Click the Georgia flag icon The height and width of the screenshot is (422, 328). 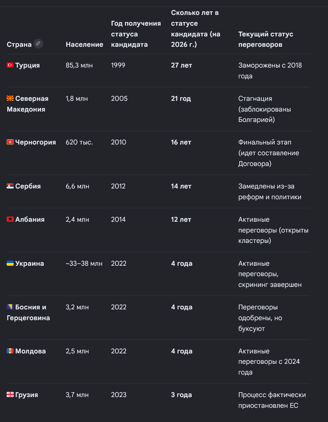point(10,395)
